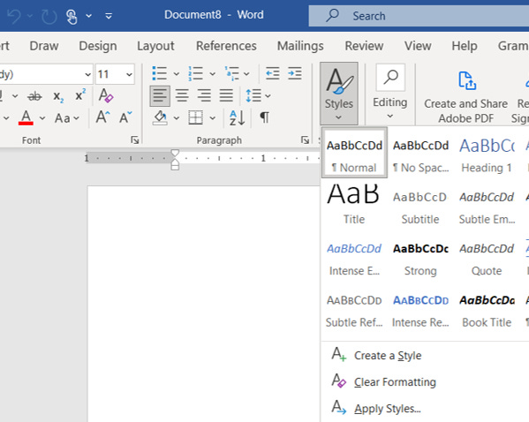Decrease font size with shrink icon
This screenshot has width=529, height=422.
point(125,117)
